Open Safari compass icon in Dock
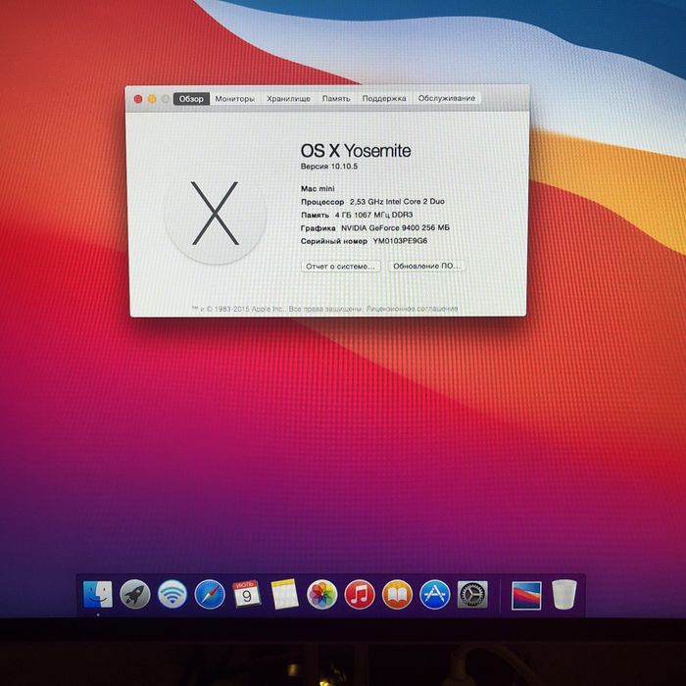This screenshot has width=686, height=686. 210,594
